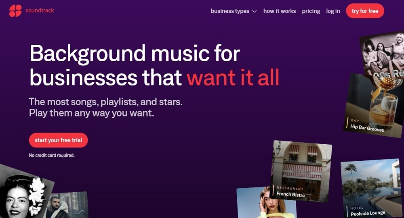This screenshot has height=218, width=404.
Task: Click the 'Background music for' headline line
Action: (135, 54)
